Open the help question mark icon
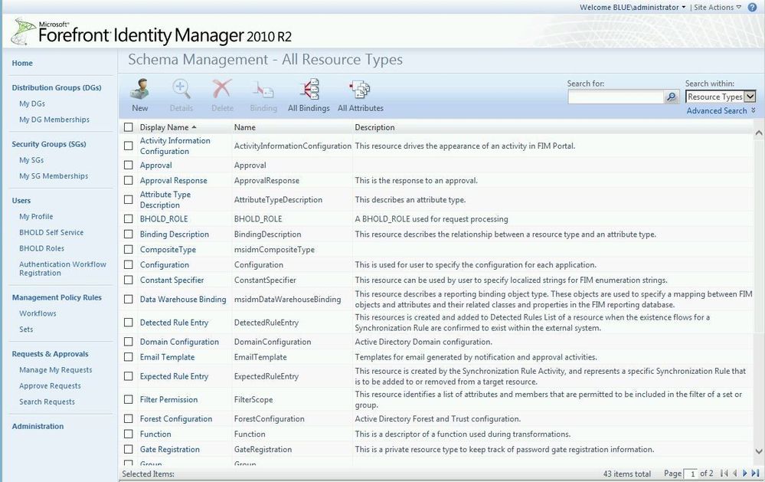 (x=753, y=7)
